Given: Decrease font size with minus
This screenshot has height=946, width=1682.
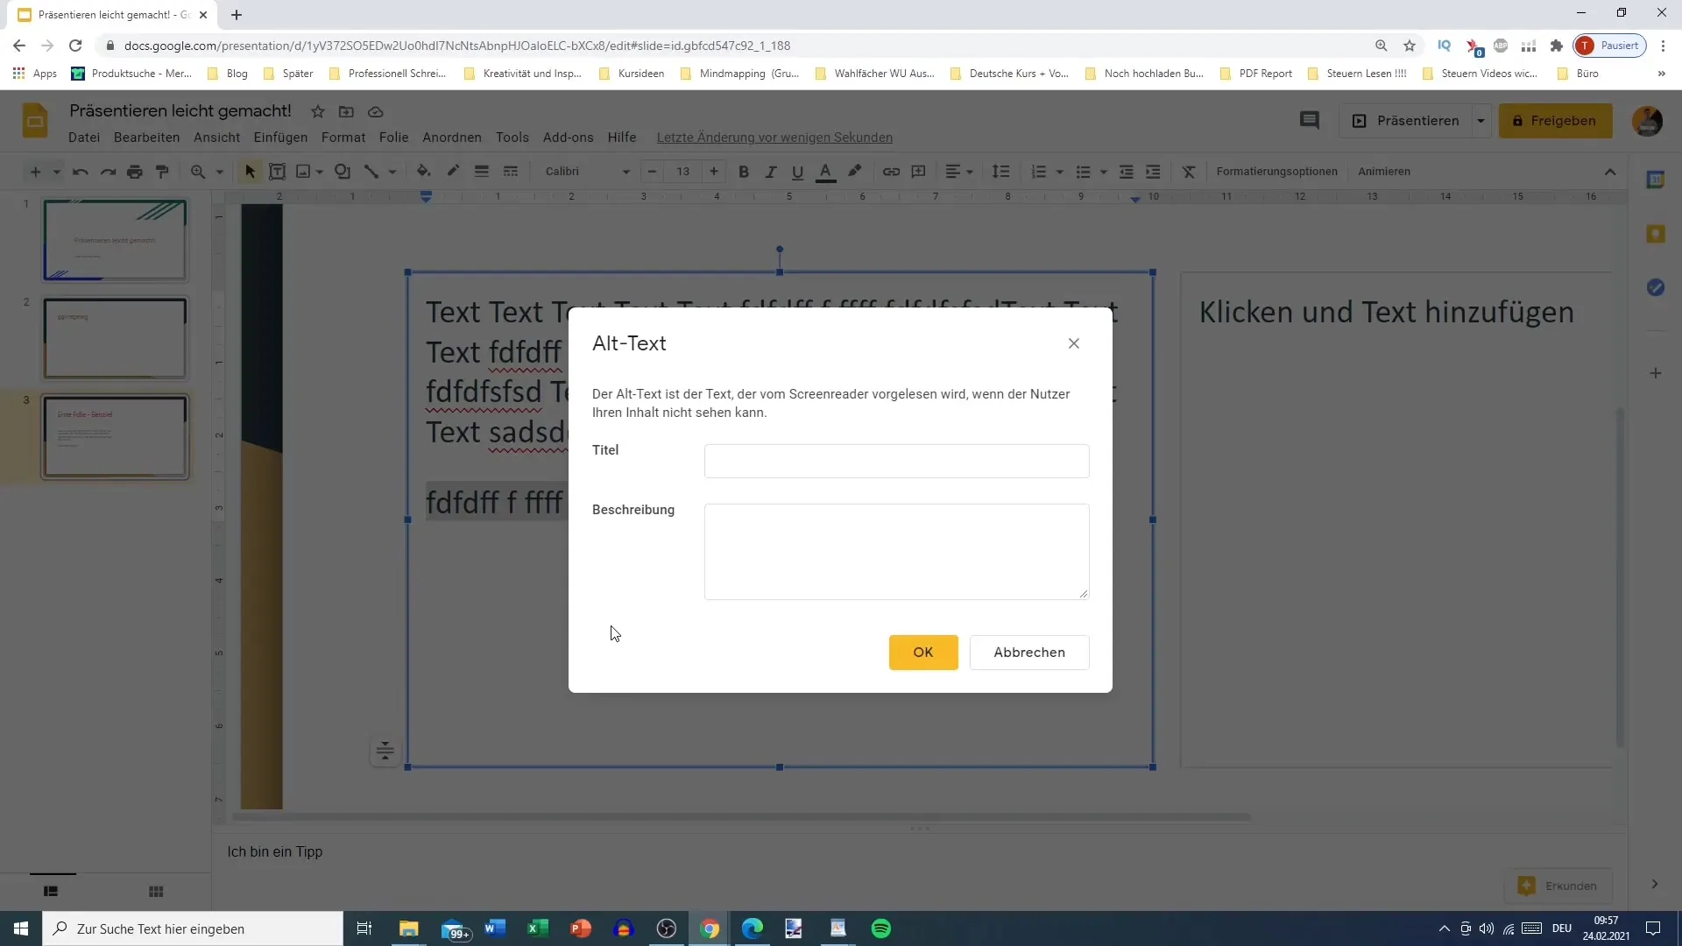Looking at the screenshot, I should click(653, 172).
